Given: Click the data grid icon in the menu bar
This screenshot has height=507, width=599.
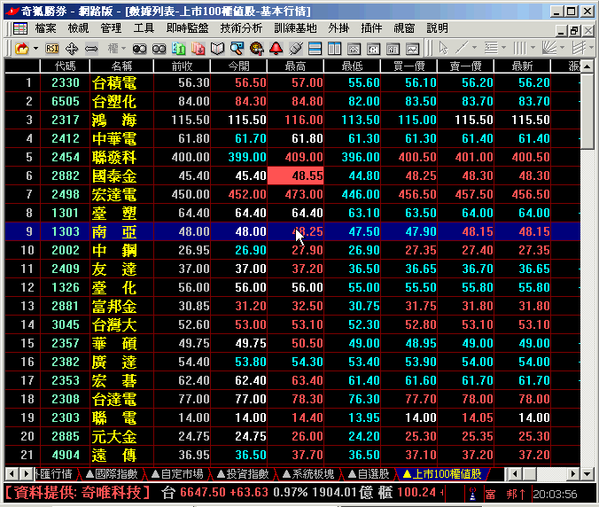Looking at the screenshot, I should (19, 28).
